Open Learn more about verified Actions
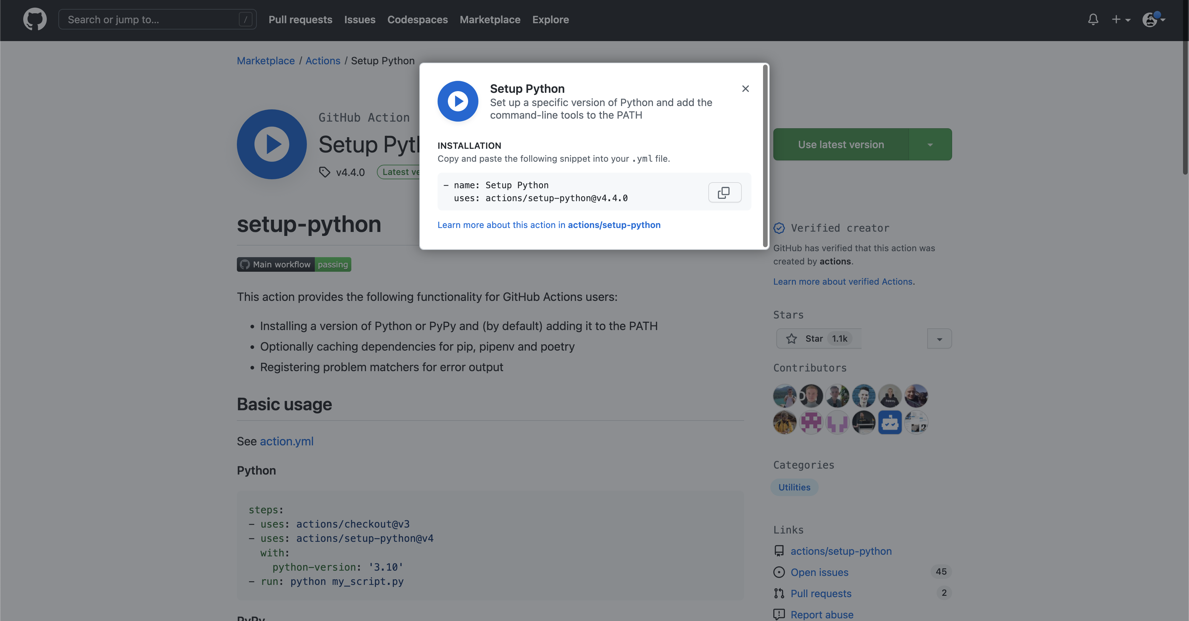1189x621 pixels. coord(843,282)
